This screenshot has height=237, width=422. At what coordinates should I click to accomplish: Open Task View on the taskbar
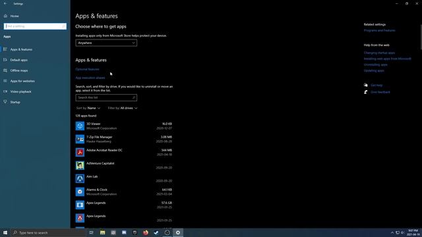click(x=92, y=232)
